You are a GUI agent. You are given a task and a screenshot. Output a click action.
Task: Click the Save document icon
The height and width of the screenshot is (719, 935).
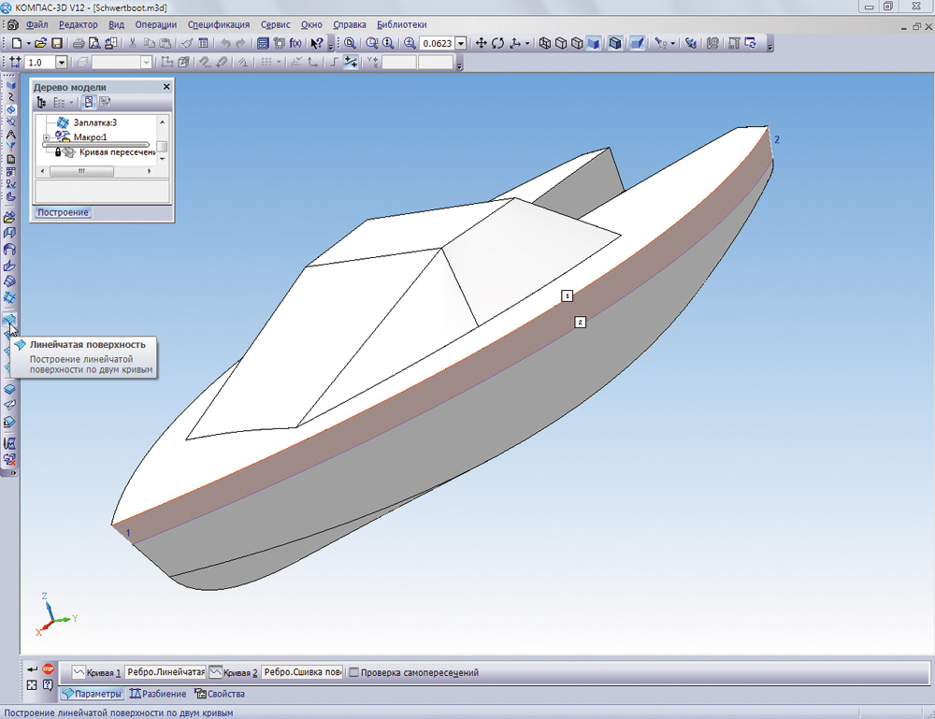point(57,43)
